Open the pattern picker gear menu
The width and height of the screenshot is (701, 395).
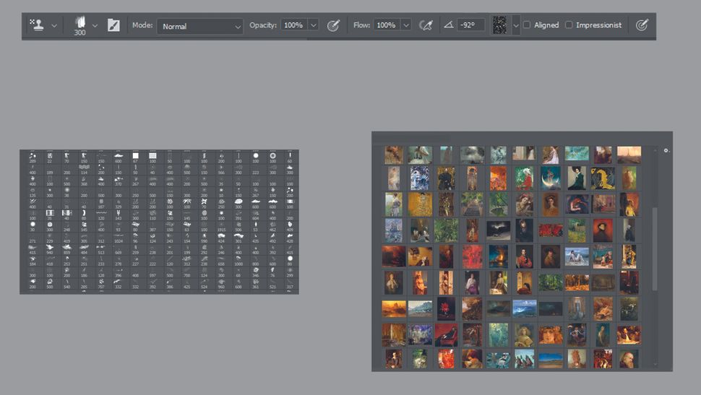[666, 151]
